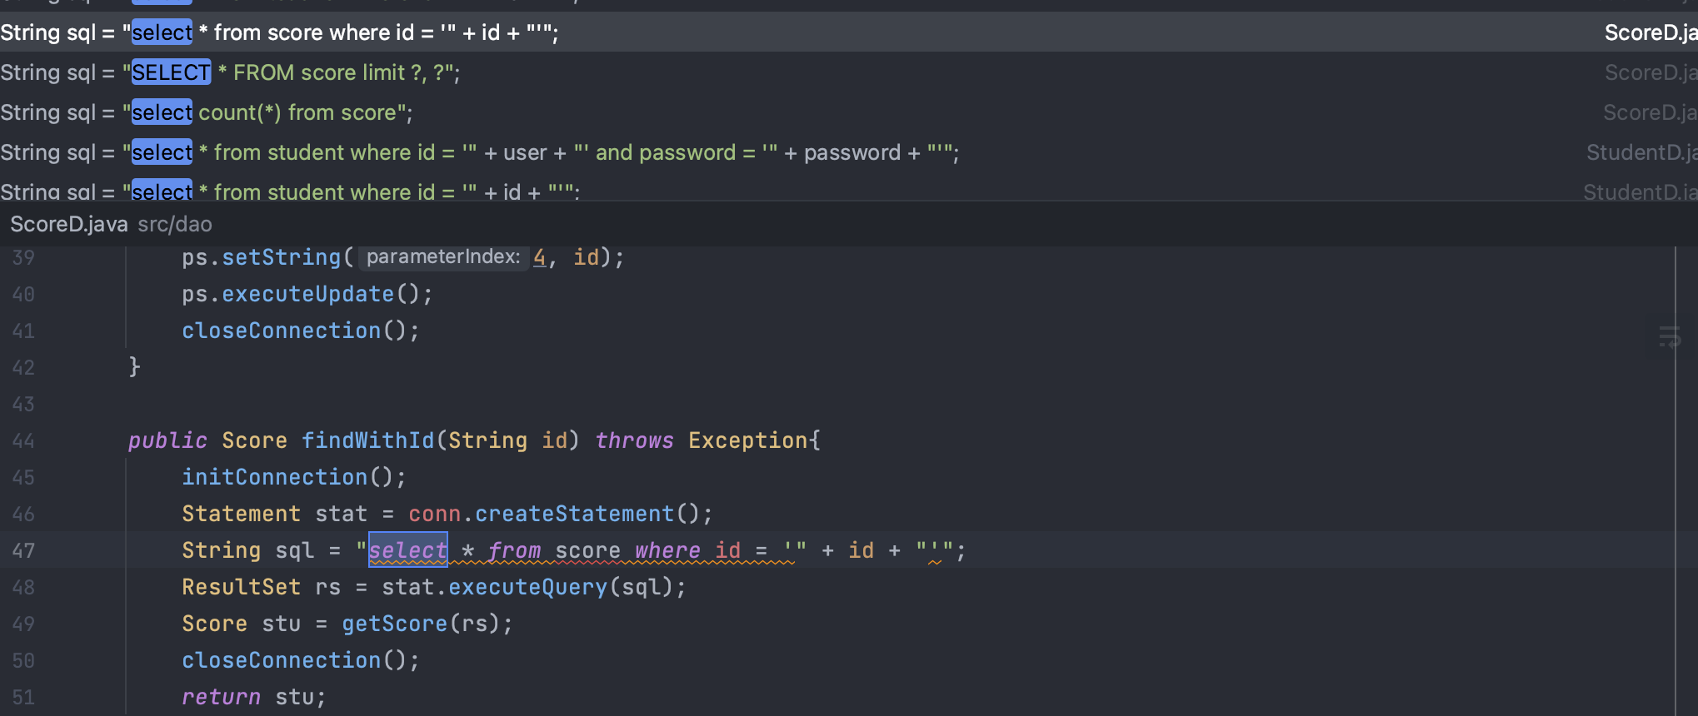The width and height of the screenshot is (1698, 716).
Task: Click ScoreD.java file name in preview header
Action: click(69, 225)
